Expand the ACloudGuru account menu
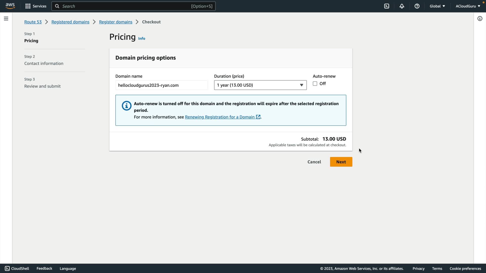 [468, 6]
